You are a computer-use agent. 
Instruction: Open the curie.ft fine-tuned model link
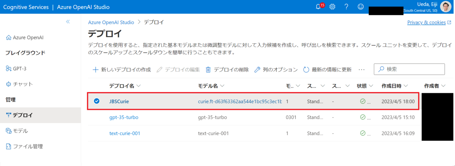tap(240, 102)
